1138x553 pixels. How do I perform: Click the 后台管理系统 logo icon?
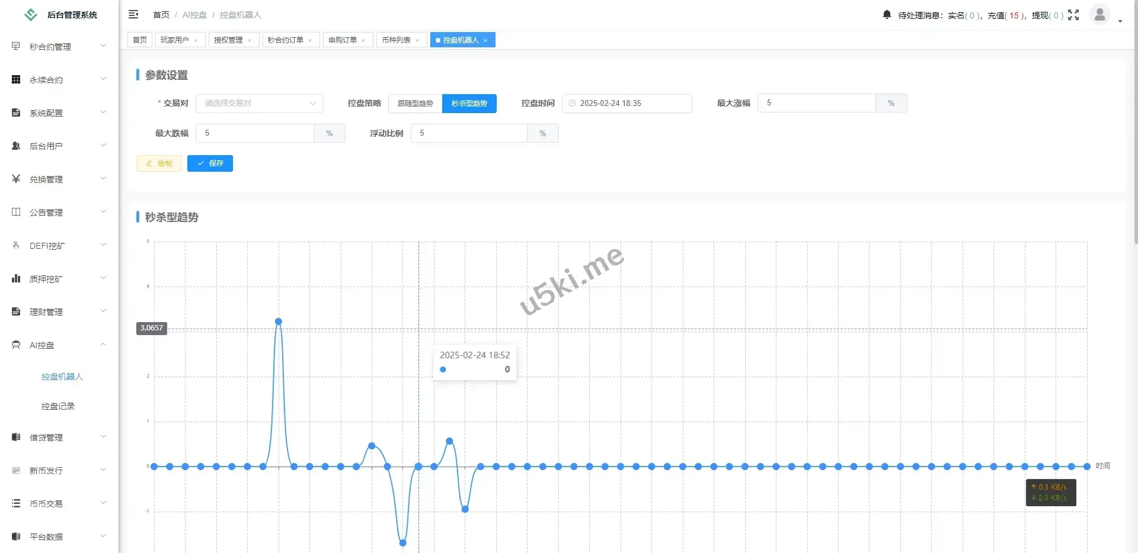(31, 15)
